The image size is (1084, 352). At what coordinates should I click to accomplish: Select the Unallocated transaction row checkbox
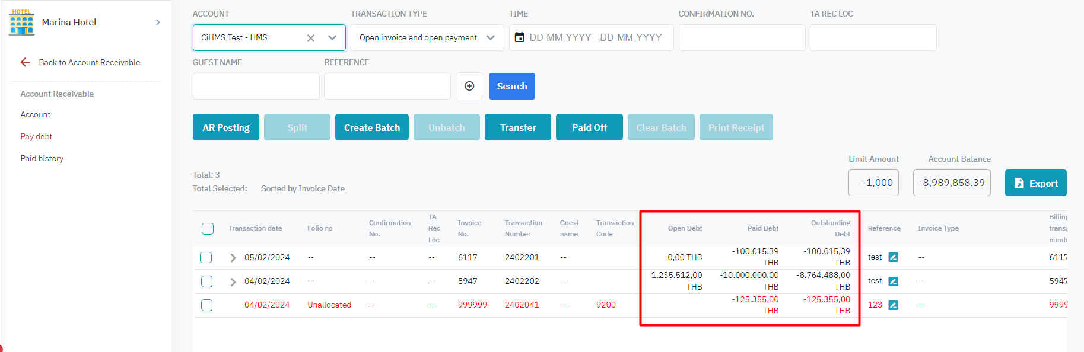[206, 305]
